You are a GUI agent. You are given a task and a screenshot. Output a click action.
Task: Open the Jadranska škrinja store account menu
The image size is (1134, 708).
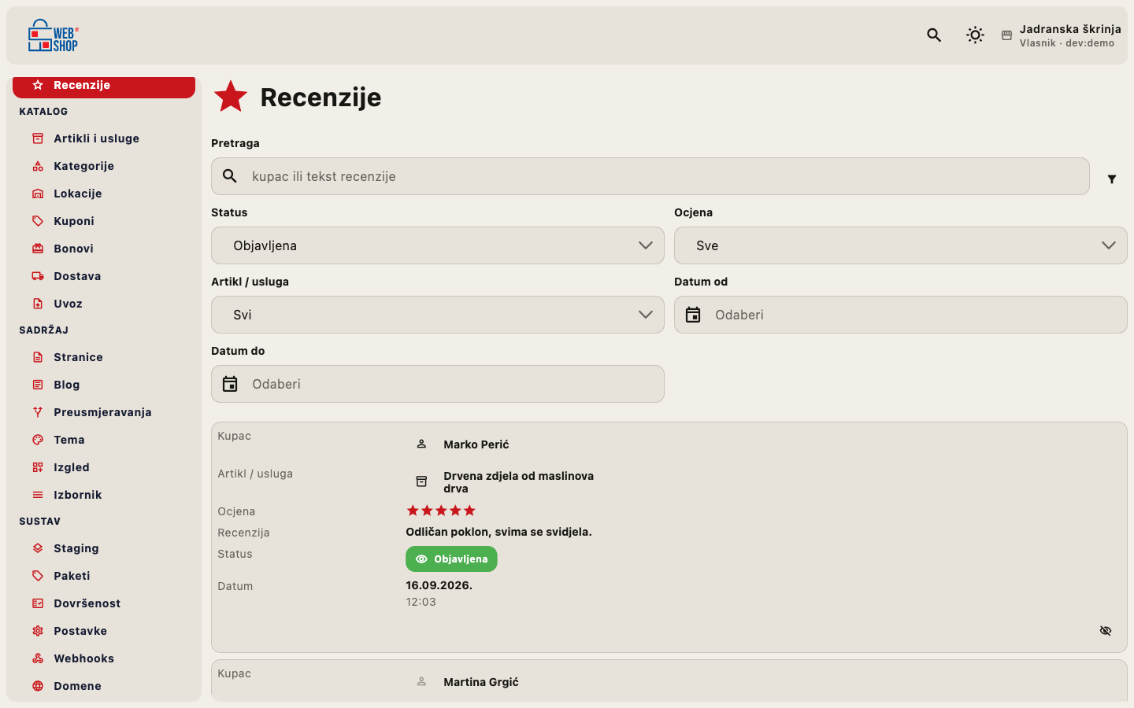tap(1062, 35)
